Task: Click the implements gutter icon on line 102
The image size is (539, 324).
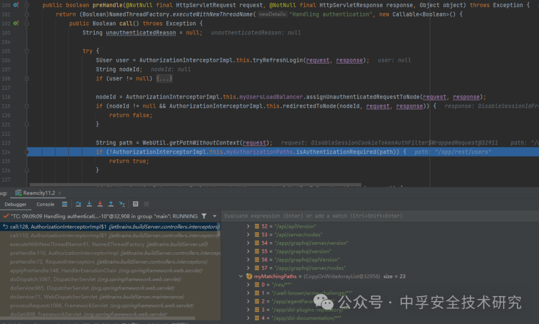Action: coord(16,23)
